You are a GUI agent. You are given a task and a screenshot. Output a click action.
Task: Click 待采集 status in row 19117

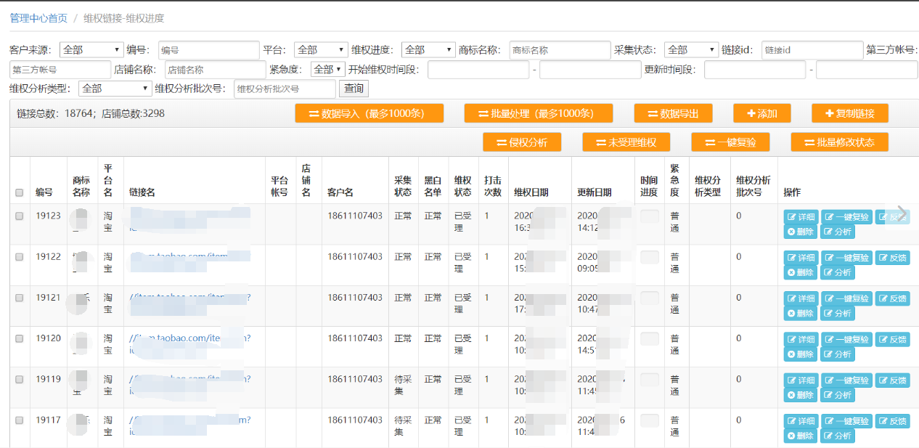(403, 425)
